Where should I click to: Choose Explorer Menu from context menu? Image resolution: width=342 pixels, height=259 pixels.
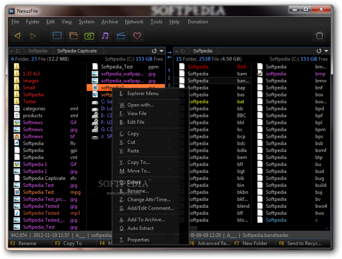(x=146, y=93)
